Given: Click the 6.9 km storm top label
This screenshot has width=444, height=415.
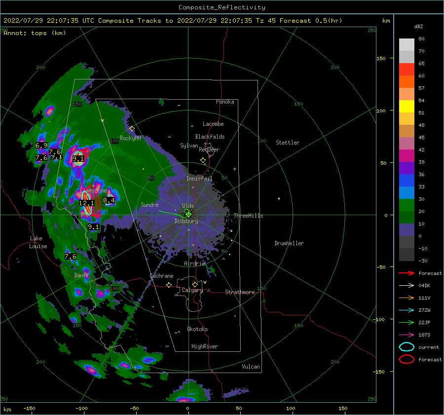Looking at the screenshot, I should tap(41, 146).
